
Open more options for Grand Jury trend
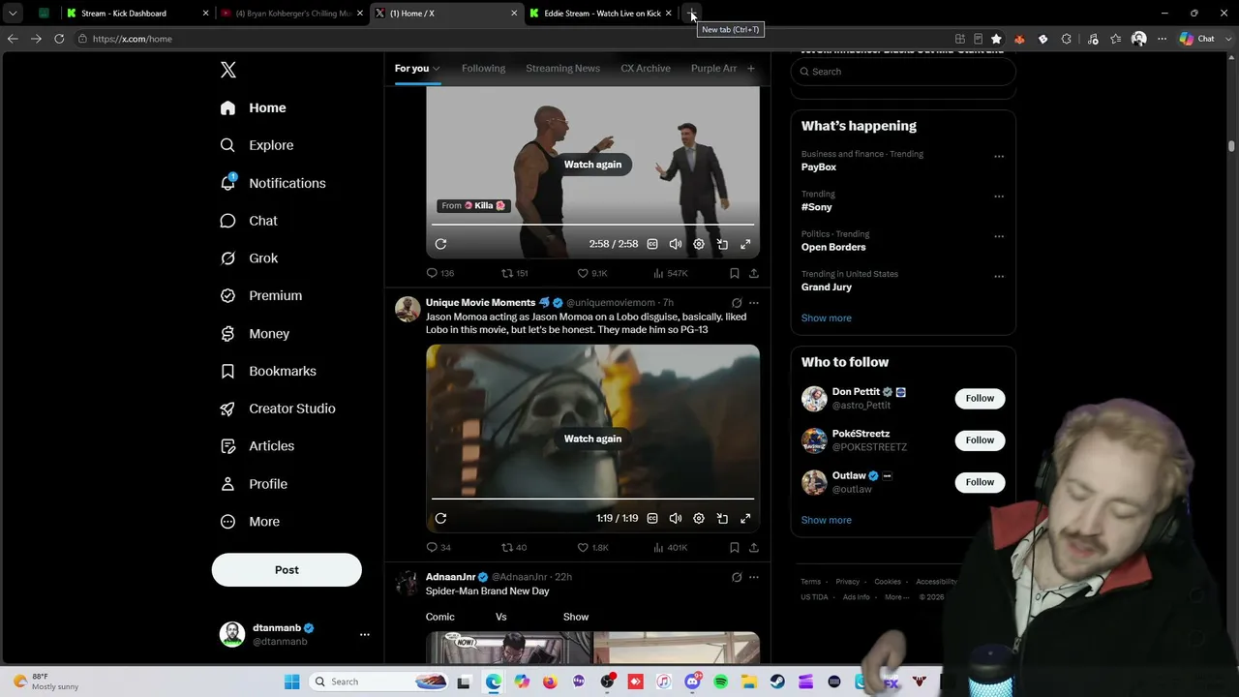point(999,277)
